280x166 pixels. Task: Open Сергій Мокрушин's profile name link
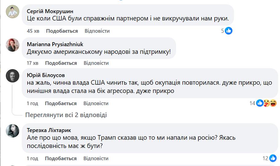click(50, 11)
